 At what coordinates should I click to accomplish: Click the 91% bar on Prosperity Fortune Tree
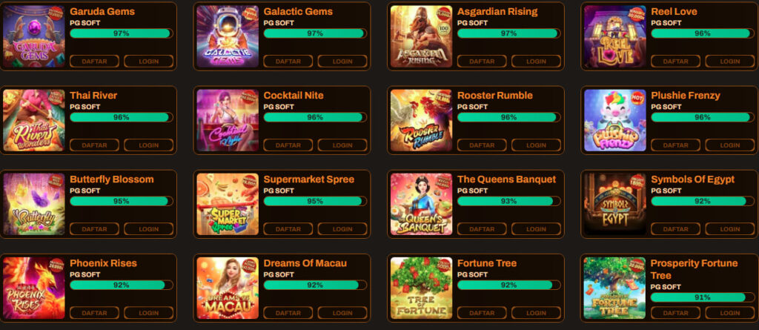(x=703, y=297)
